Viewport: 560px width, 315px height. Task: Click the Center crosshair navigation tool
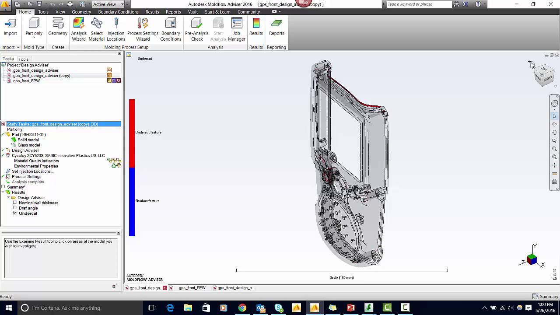(x=554, y=165)
